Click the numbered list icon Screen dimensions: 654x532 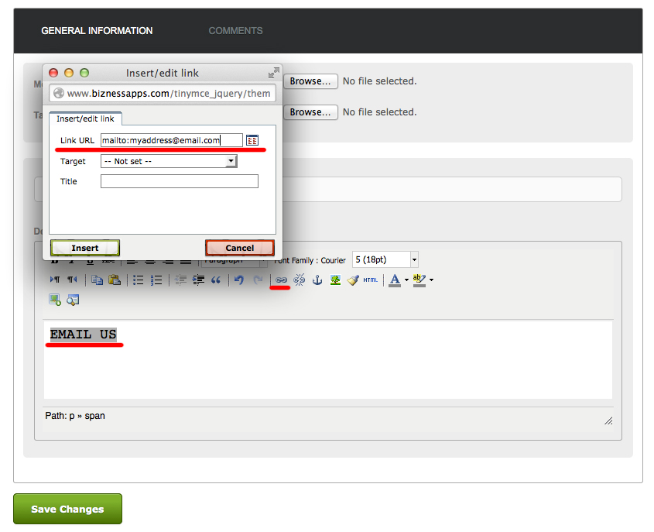[156, 280]
